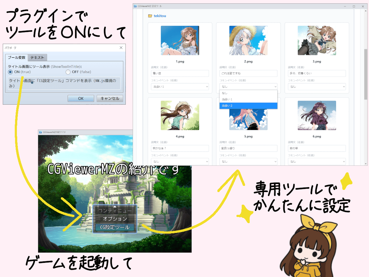The height and width of the screenshot is (277, 369).
Task: Edit the 青い空 description field
Action: tap(180, 73)
